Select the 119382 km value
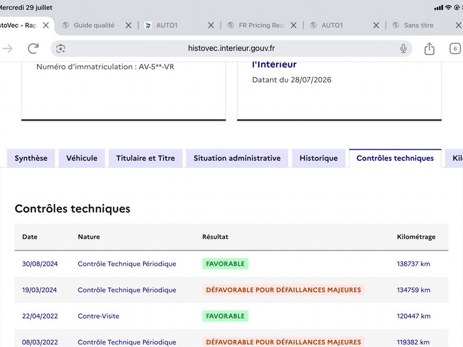This screenshot has width=463, height=347. (413, 342)
